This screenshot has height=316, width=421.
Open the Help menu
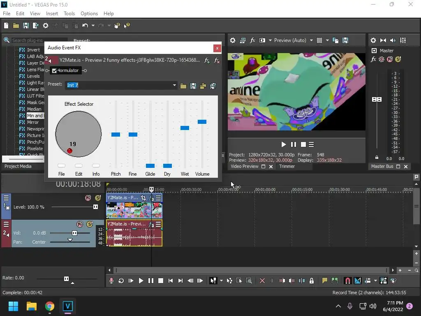coord(109,14)
